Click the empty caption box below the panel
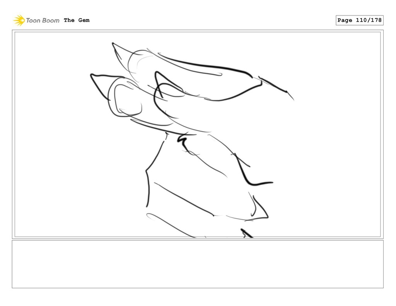Image resolution: width=396 pixels, height=306 pixels. coord(198,264)
